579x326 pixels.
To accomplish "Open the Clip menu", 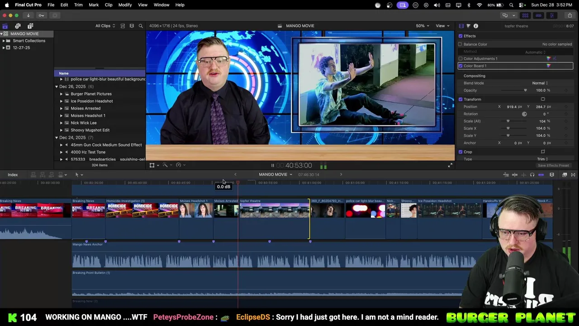I will pyautogui.click(x=109, y=5).
